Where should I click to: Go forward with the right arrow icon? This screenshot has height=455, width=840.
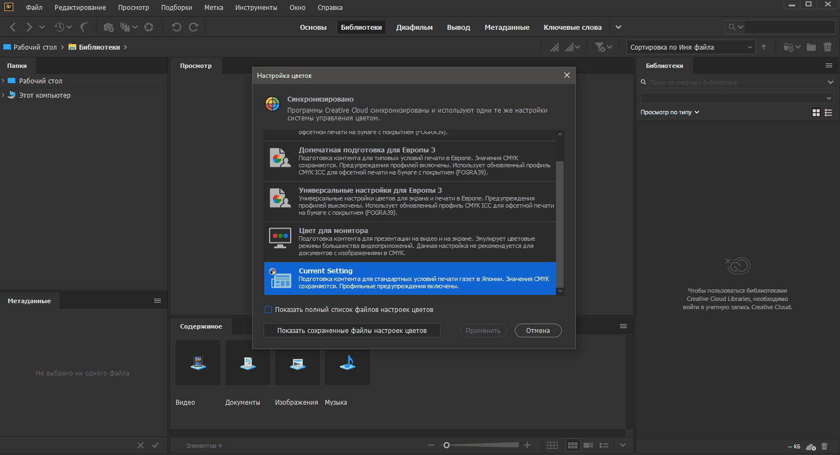pos(29,27)
